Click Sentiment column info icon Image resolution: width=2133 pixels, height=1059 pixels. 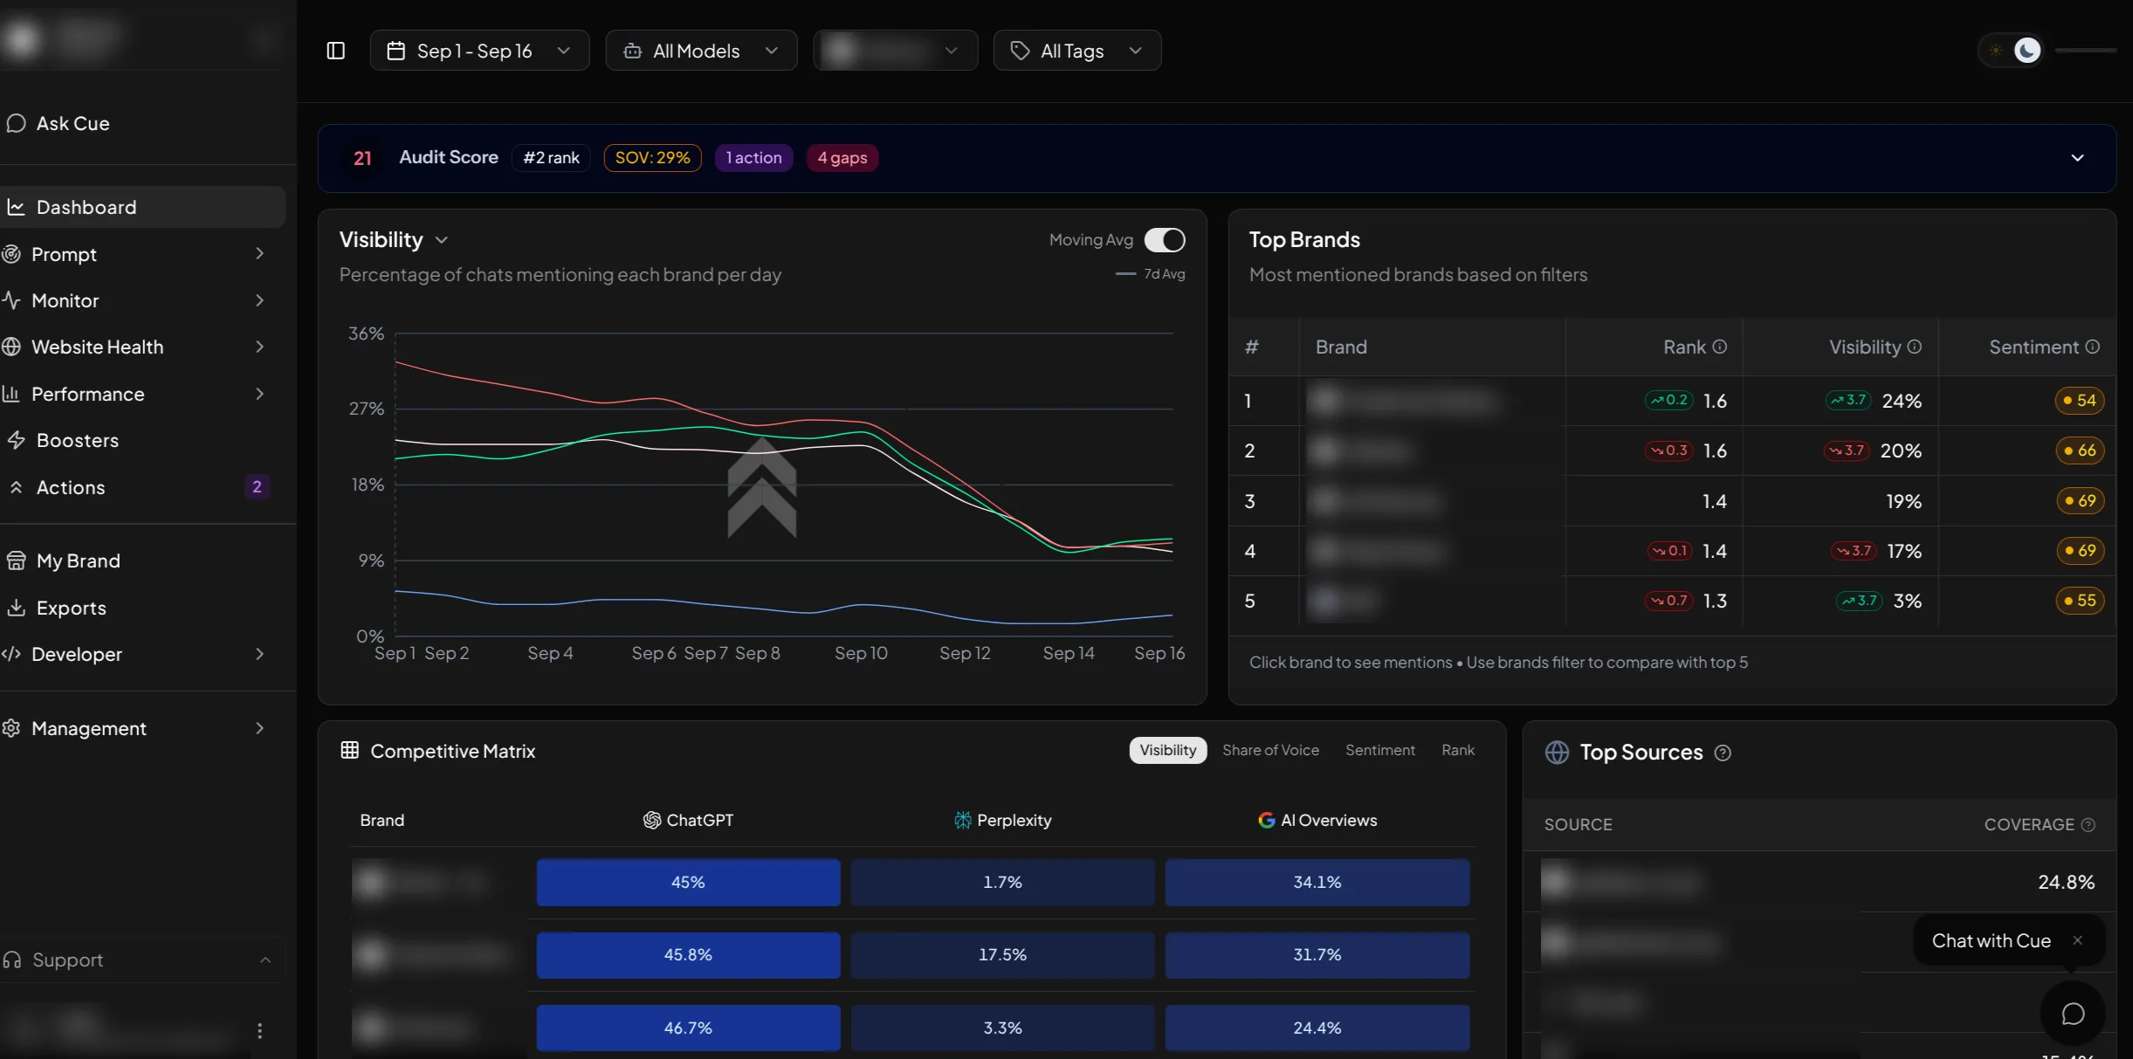[2092, 347]
